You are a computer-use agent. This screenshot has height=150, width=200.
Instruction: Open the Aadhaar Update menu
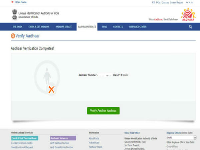tap(64, 27)
